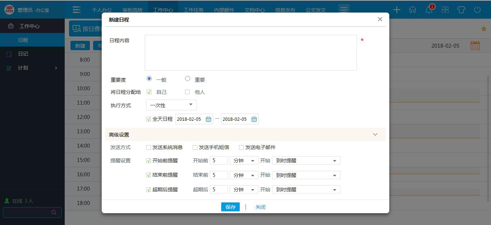Open the modules grid icon
This screenshot has width=491, height=225.
(x=445, y=10)
